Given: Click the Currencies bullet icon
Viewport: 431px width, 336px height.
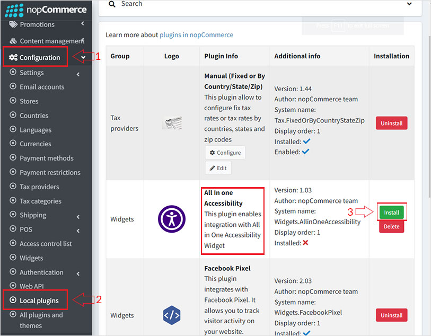Looking at the screenshot, I should click(x=13, y=143).
